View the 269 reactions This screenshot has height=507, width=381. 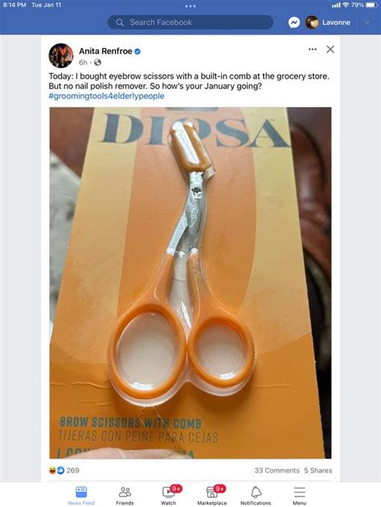[x=63, y=471]
